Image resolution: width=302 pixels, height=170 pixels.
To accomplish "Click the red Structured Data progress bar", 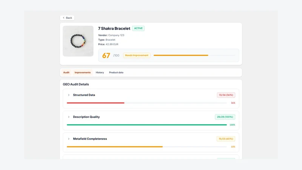I will tap(147, 103).
